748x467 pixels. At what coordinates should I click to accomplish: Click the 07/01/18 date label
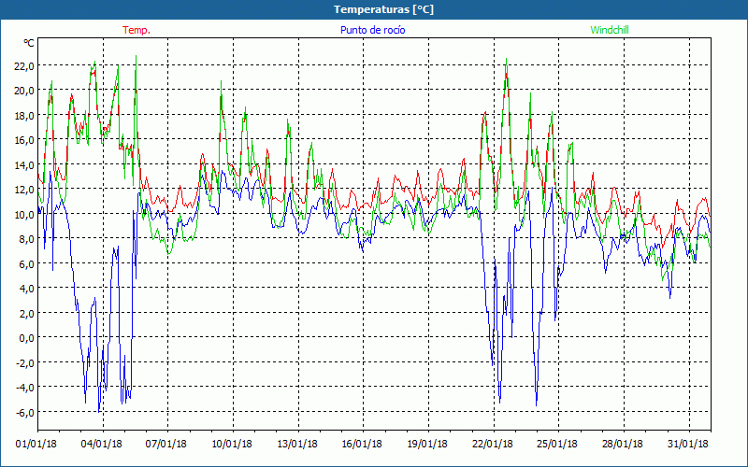click(x=166, y=445)
